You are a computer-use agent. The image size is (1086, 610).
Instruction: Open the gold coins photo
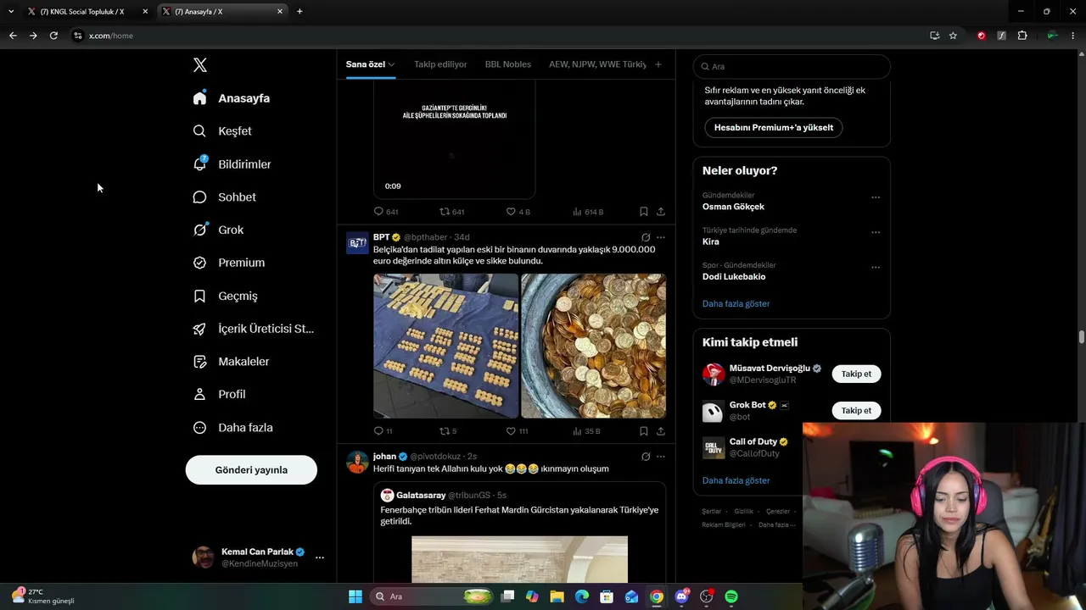pyautogui.click(x=594, y=346)
